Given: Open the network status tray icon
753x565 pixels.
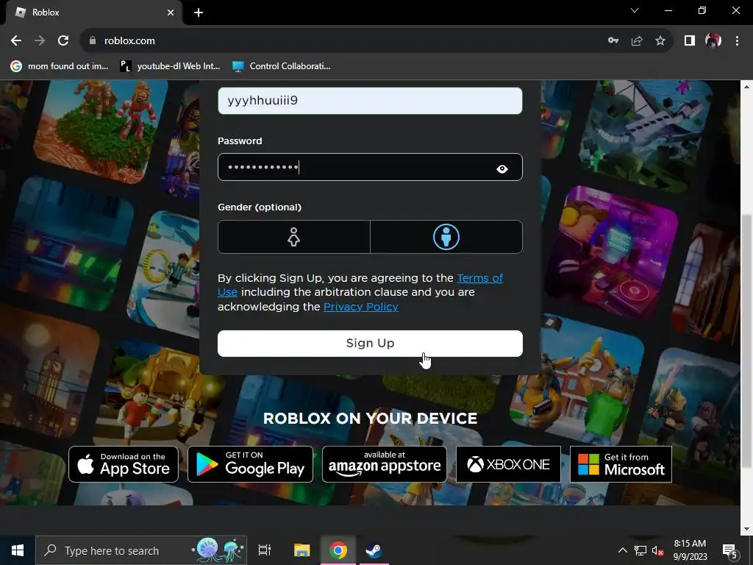Looking at the screenshot, I should (x=640, y=550).
